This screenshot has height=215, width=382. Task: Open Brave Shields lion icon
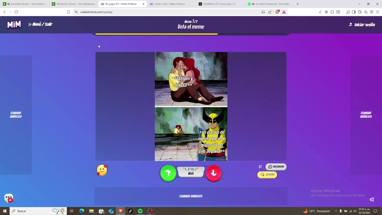pyautogui.click(x=278, y=12)
